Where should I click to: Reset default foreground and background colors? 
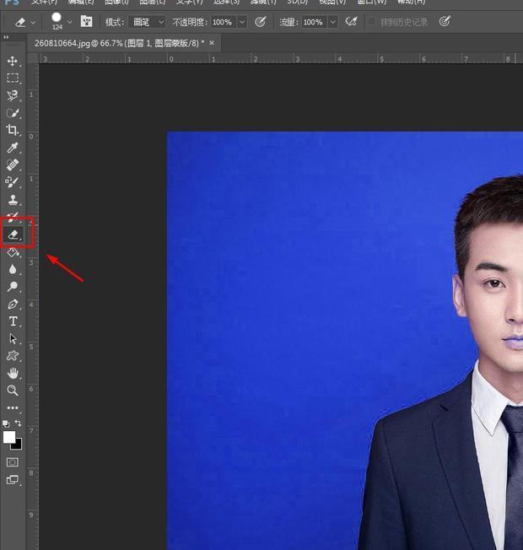(x=6, y=423)
